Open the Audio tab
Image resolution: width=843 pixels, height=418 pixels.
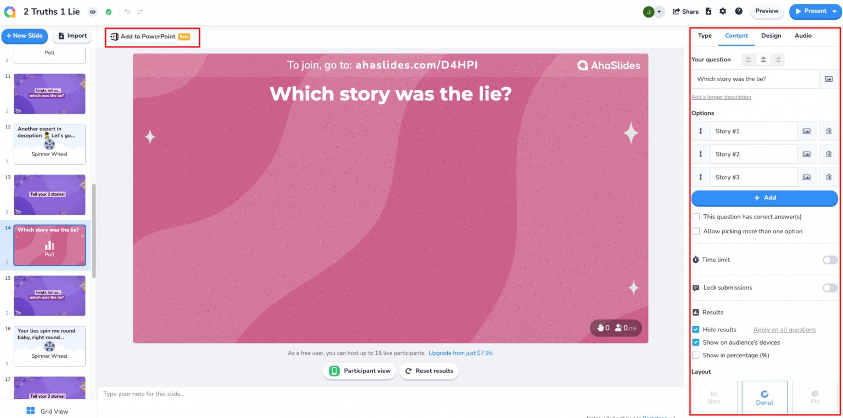803,36
